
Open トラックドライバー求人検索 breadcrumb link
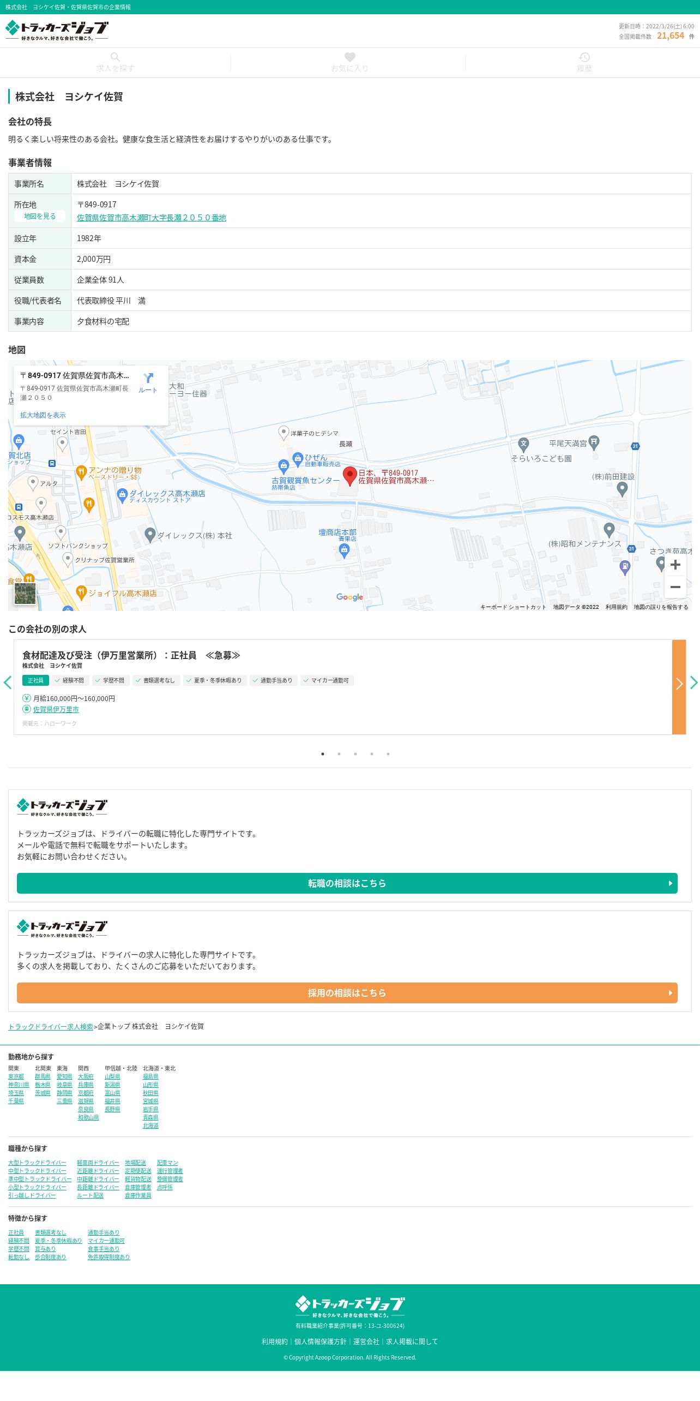51,1026
